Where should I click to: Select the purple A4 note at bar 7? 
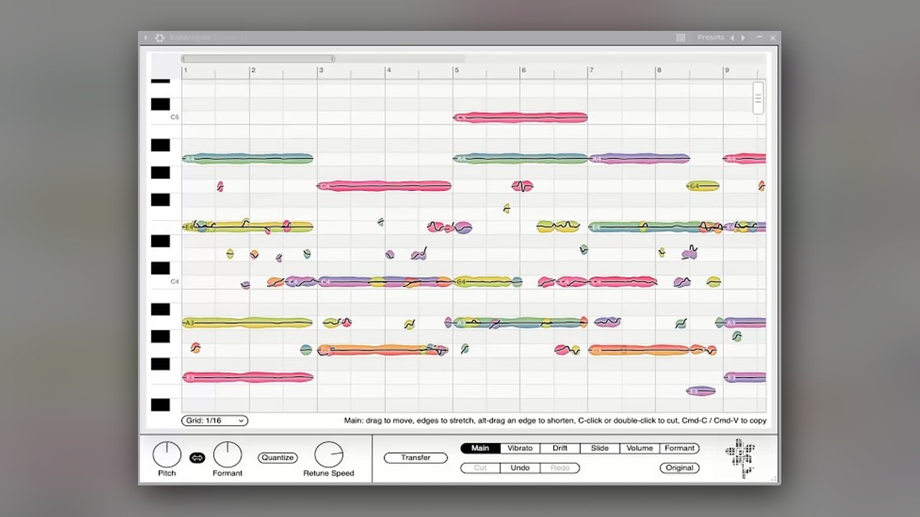pyautogui.click(x=639, y=158)
